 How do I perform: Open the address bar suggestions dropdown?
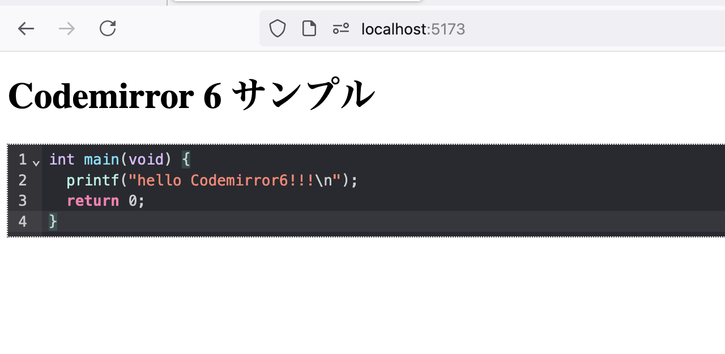(x=413, y=28)
